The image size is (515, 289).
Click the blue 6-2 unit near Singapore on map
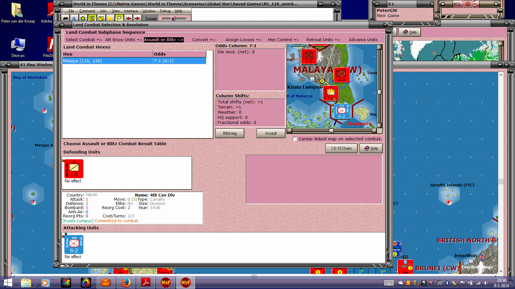pyautogui.click(x=342, y=111)
